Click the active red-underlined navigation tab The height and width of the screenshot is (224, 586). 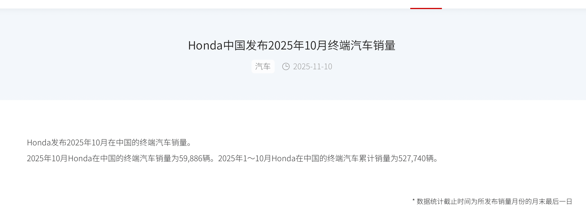[x=426, y=5]
